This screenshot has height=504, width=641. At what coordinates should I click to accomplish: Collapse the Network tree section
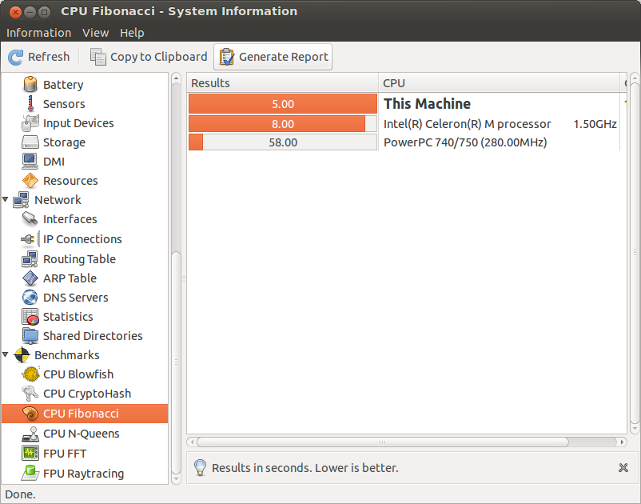(6, 200)
